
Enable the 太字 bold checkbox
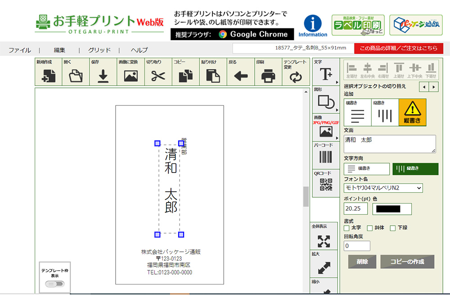coord(347,228)
